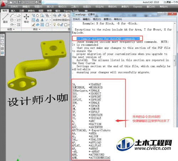Select the Ellipse tool in Draw panel
Screen dimensions: 178x161
[x=12, y=24]
